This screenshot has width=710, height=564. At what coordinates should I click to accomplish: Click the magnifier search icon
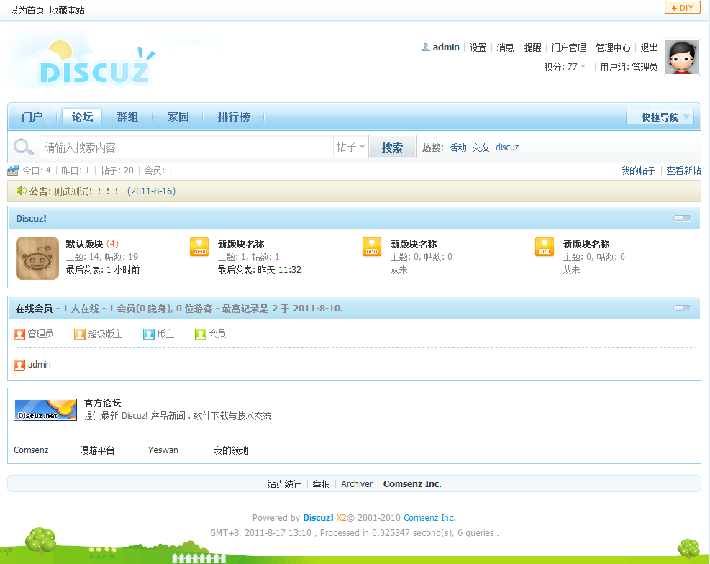coord(24,147)
